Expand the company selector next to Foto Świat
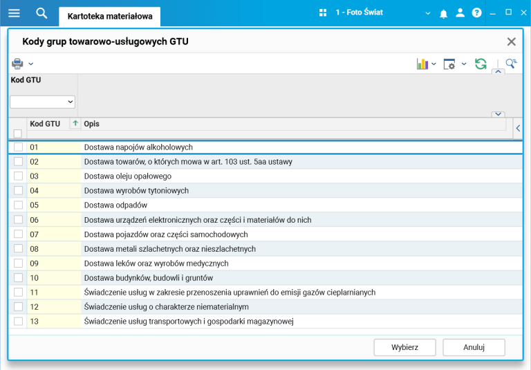 [x=428, y=14]
